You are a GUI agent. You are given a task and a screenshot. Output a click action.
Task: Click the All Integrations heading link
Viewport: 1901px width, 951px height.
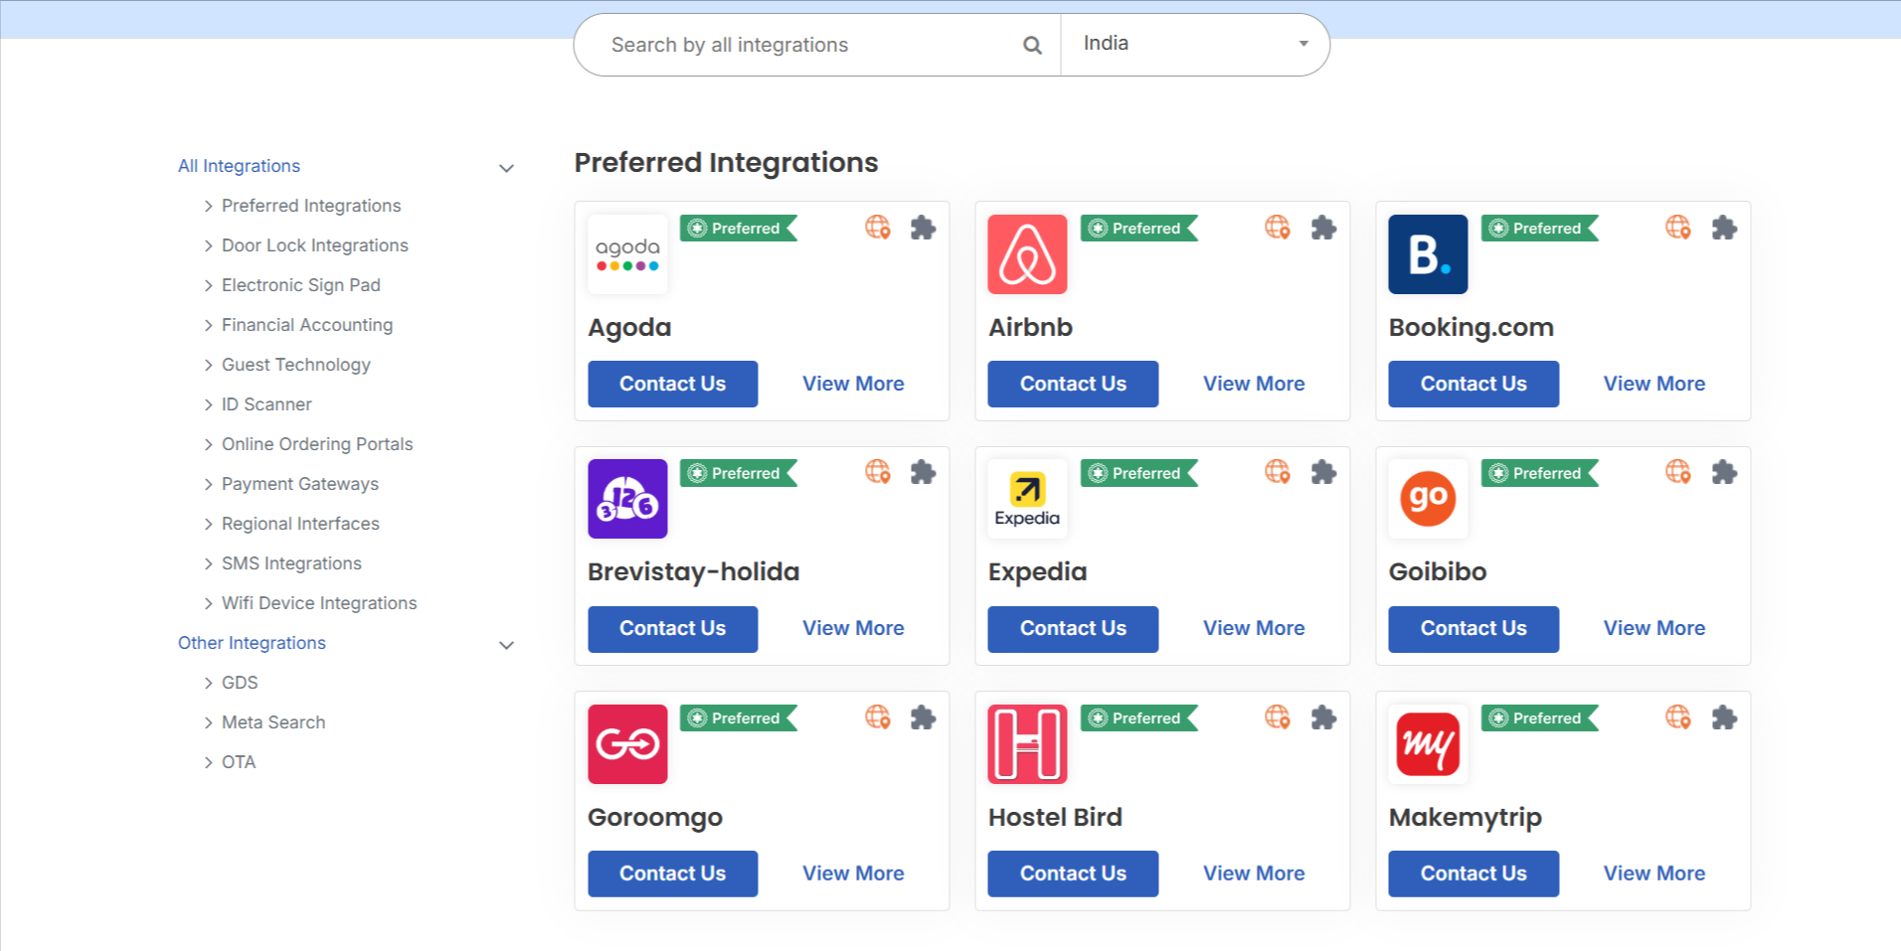[x=239, y=166]
